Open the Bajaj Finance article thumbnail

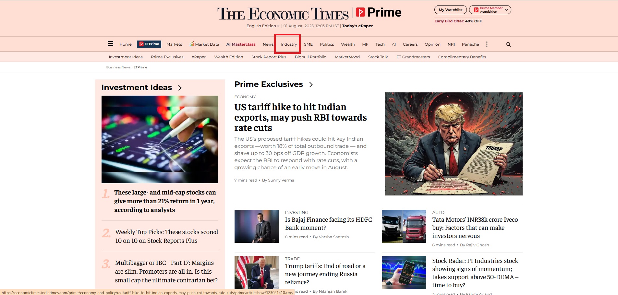(256, 226)
